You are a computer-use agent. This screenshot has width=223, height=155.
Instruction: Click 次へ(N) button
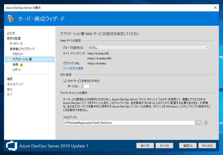(164, 146)
